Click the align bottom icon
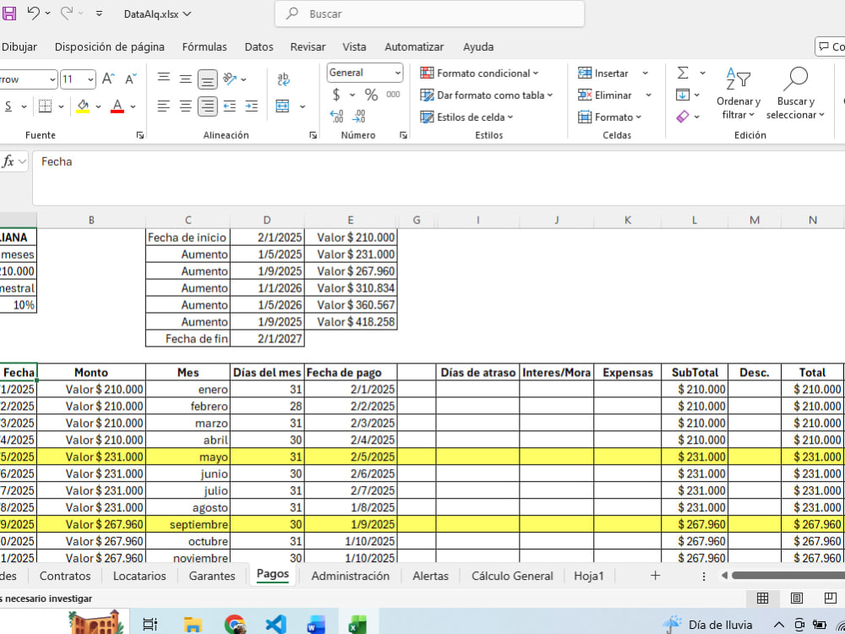This screenshot has width=845, height=634. pos(208,79)
